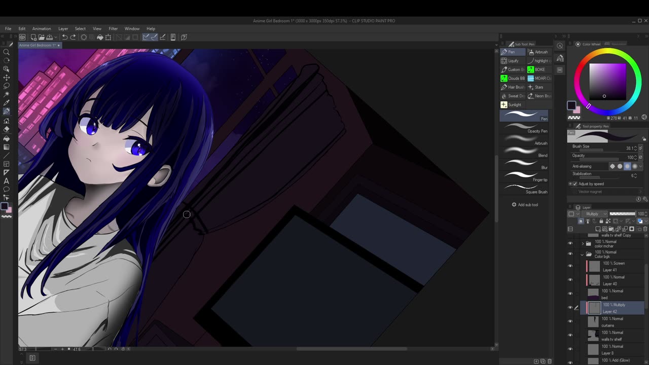Select the Gradient tool
This screenshot has width=649, height=365.
coord(7,147)
